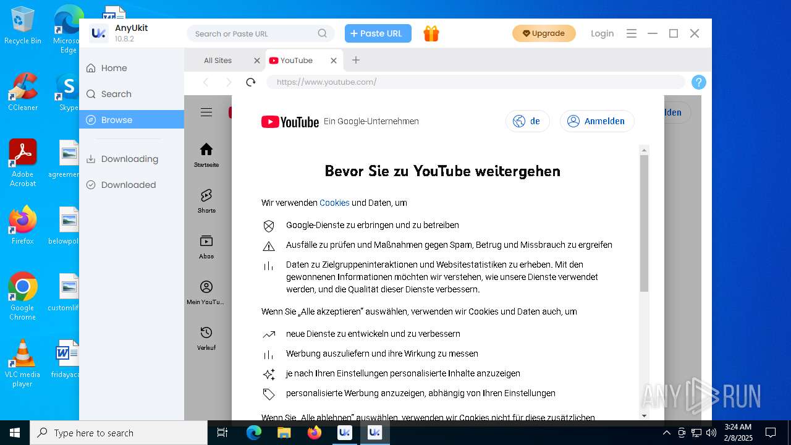Screen dimensions: 791x445
Task: Click the Search or Paste URL field
Action: click(x=261, y=33)
